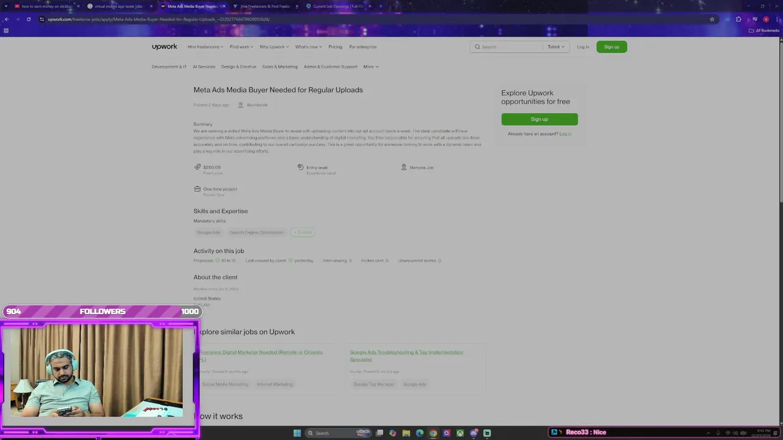
Task: Expand the 'Why Upwork' menu
Action: click(274, 47)
